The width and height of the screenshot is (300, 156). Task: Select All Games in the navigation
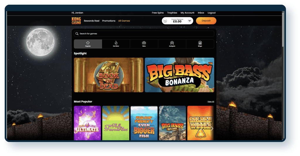pyautogui.click(x=124, y=21)
